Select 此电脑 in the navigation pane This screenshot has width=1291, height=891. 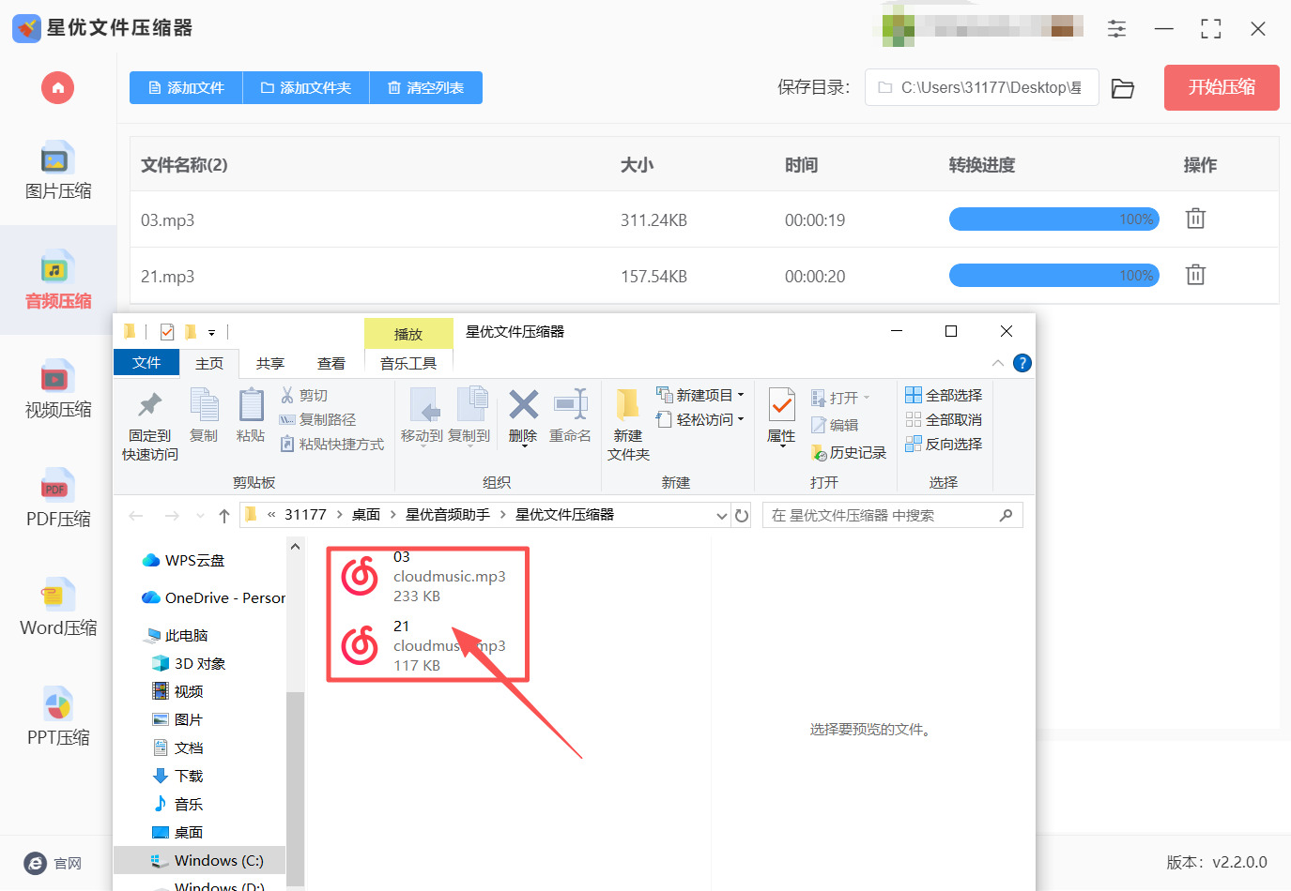tap(176, 636)
